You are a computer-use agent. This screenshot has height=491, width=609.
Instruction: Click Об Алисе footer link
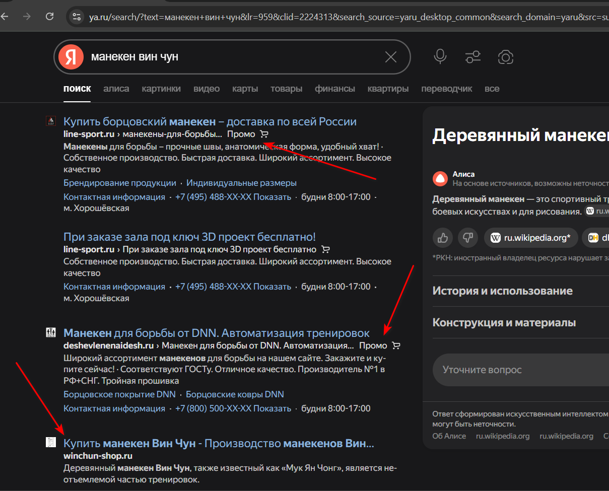click(x=449, y=436)
